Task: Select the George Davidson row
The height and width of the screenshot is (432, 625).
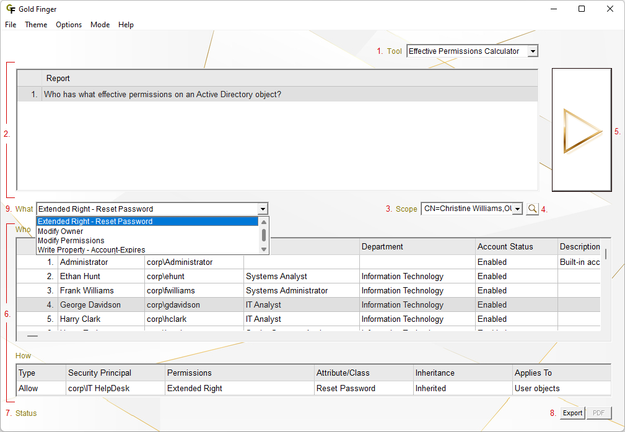Action: pos(308,305)
